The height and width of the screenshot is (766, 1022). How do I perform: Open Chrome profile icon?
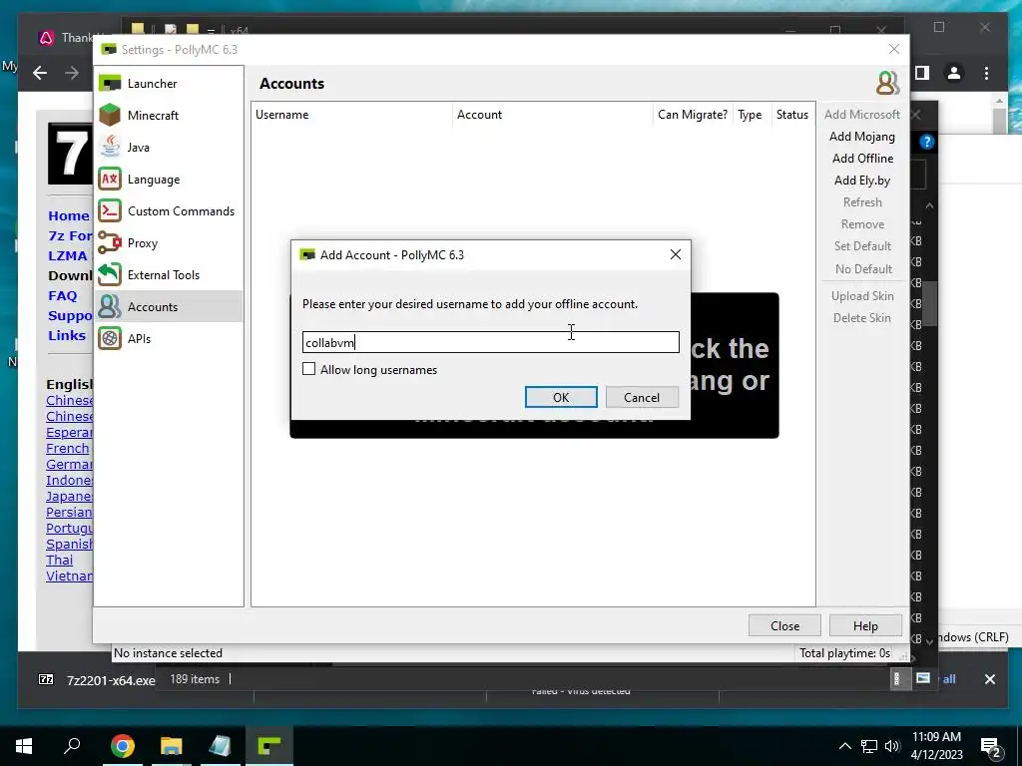tap(954, 73)
